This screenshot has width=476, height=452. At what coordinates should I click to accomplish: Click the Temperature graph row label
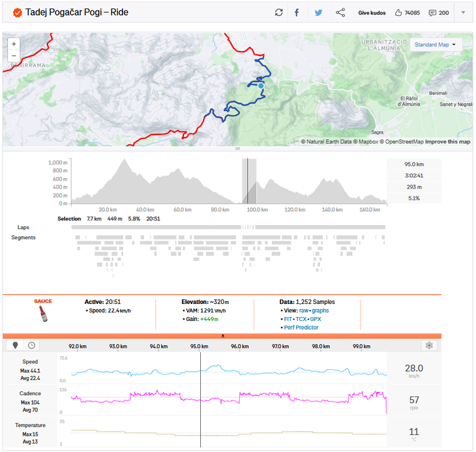click(30, 425)
